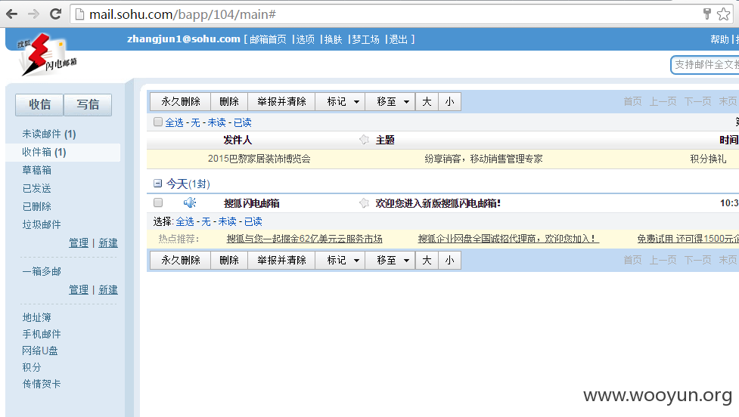Open 地址簿 in sidebar
739x417 pixels.
37,318
